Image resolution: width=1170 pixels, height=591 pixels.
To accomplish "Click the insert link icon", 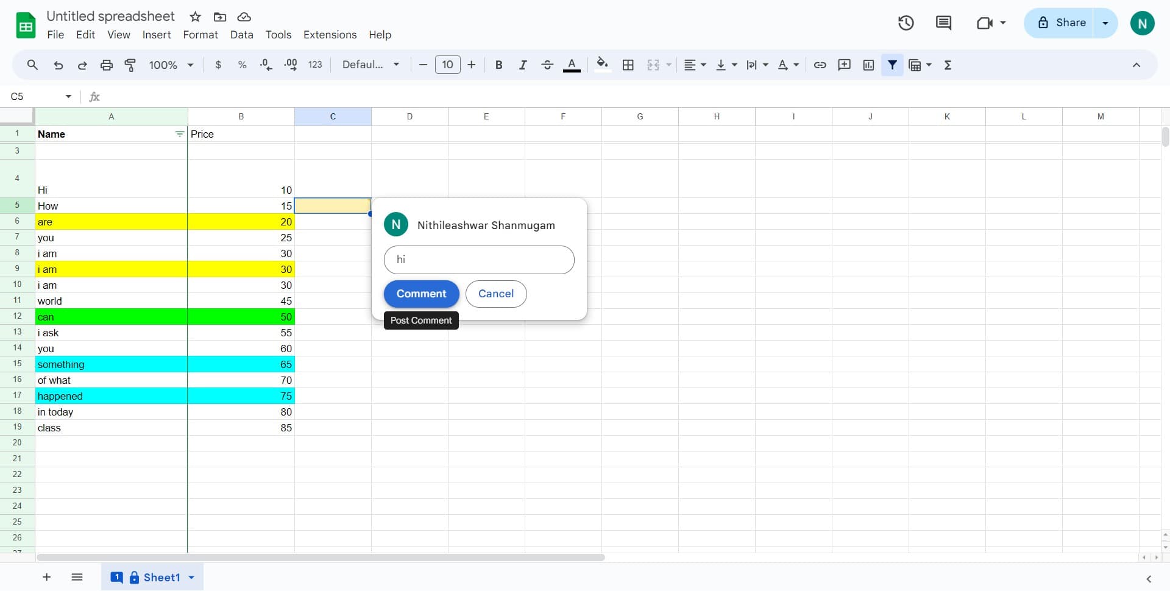I will (x=820, y=65).
